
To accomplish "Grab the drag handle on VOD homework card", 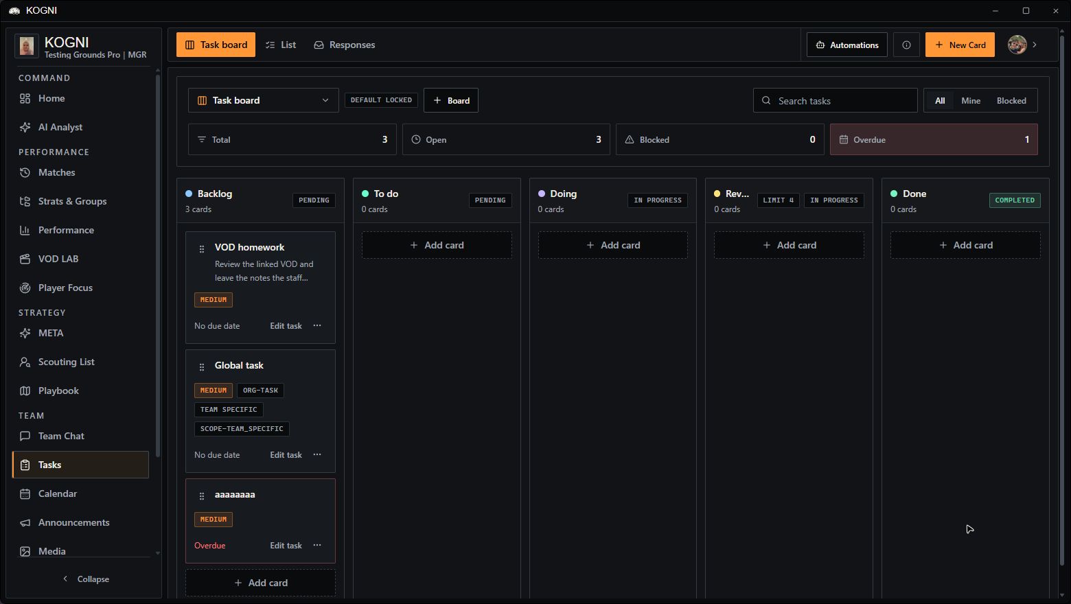I will pyautogui.click(x=202, y=248).
